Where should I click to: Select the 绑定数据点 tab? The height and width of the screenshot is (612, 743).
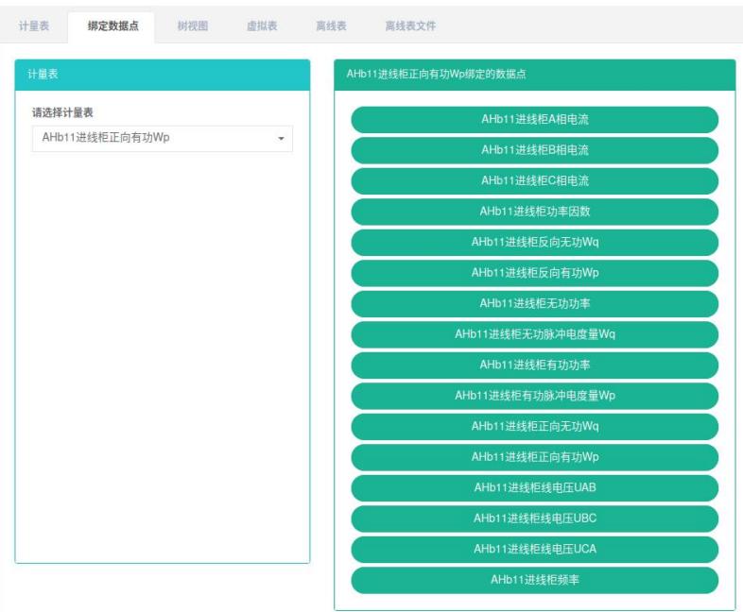point(113,25)
